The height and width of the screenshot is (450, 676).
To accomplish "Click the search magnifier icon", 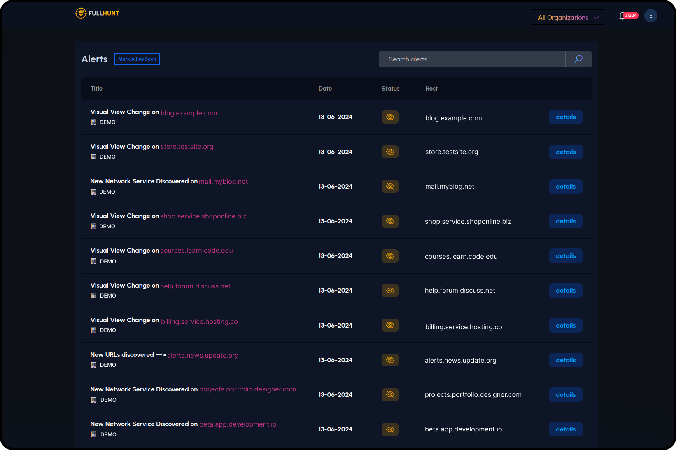I will pos(578,59).
